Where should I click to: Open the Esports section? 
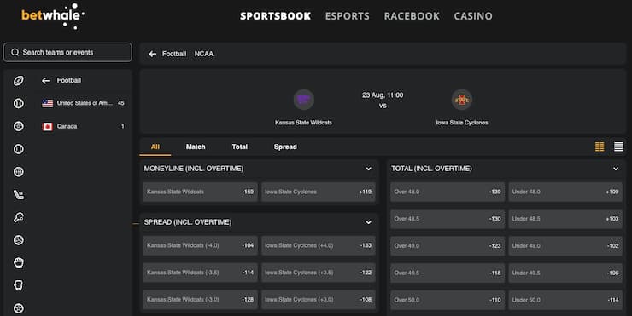[x=348, y=16]
